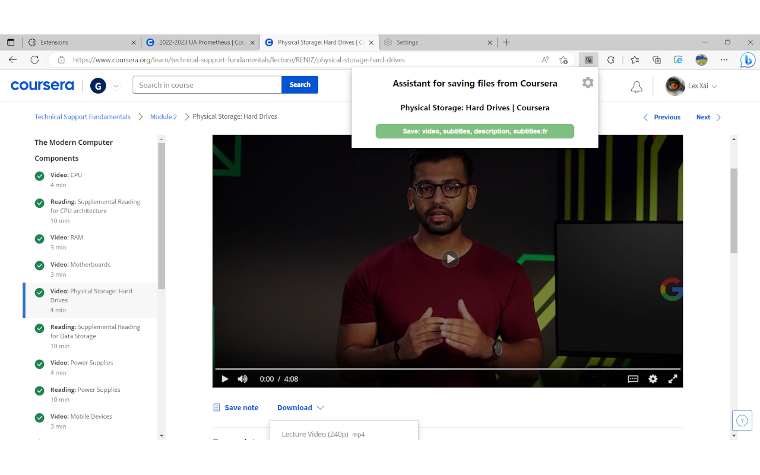Open Module 2 breadcrumb link

click(163, 116)
